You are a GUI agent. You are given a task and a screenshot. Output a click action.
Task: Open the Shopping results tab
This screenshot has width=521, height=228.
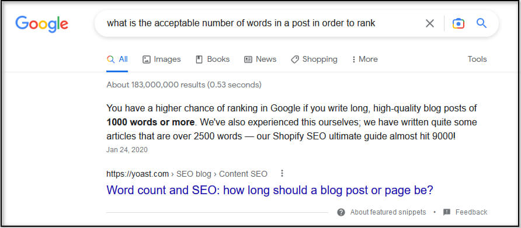(314, 59)
